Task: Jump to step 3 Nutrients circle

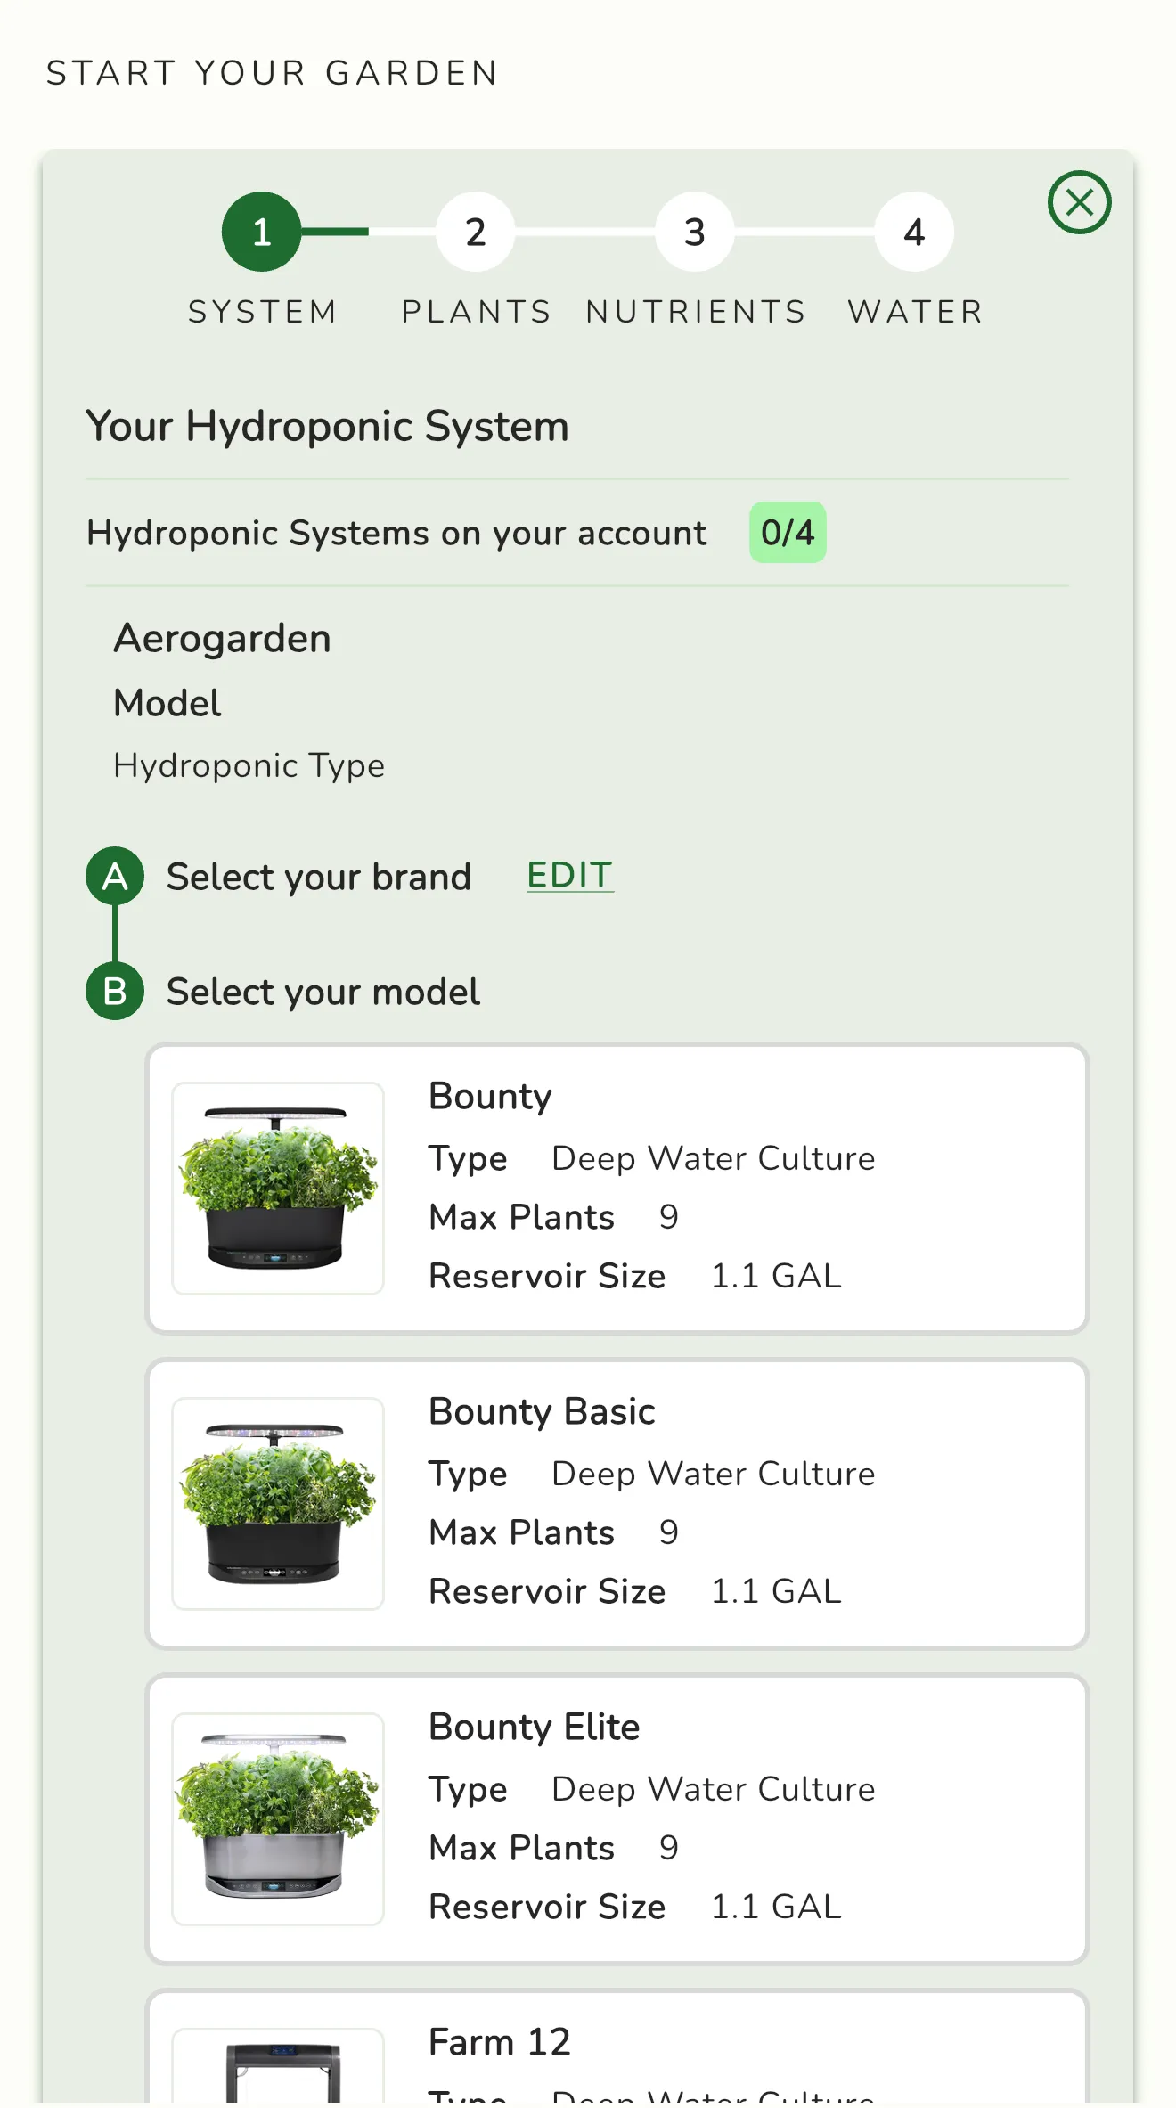Action: pyautogui.click(x=695, y=232)
